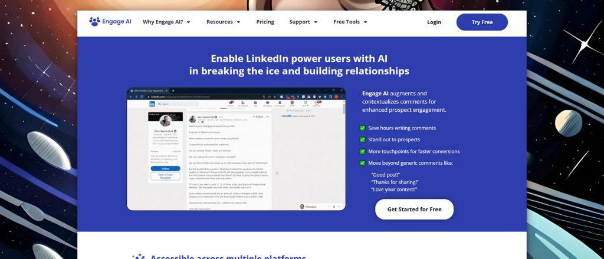This screenshot has width=604, height=259.
Task: Click the Engage AI paw-people logo
Action: (x=94, y=22)
